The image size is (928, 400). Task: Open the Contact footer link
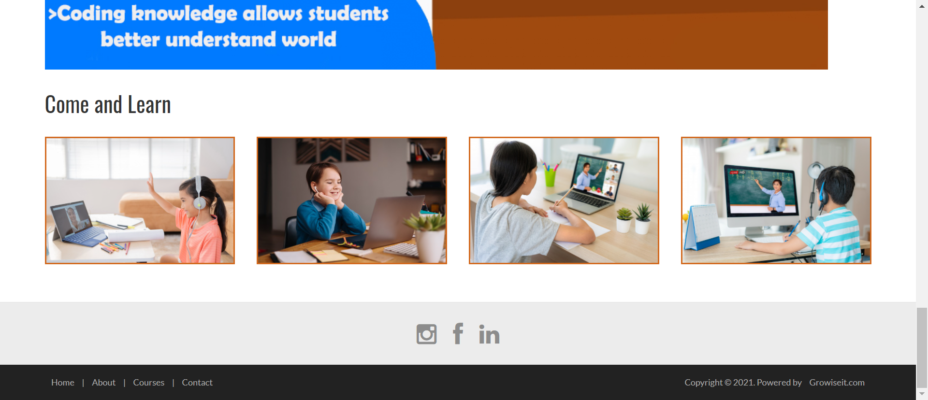pyautogui.click(x=197, y=383)
